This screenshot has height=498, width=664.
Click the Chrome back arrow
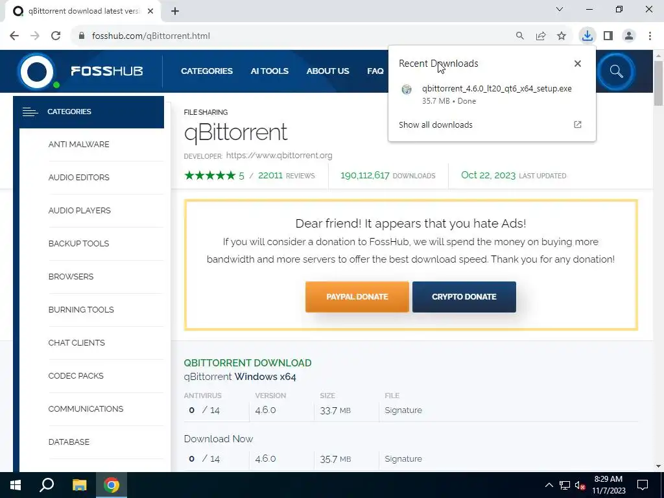click(14, 36)
